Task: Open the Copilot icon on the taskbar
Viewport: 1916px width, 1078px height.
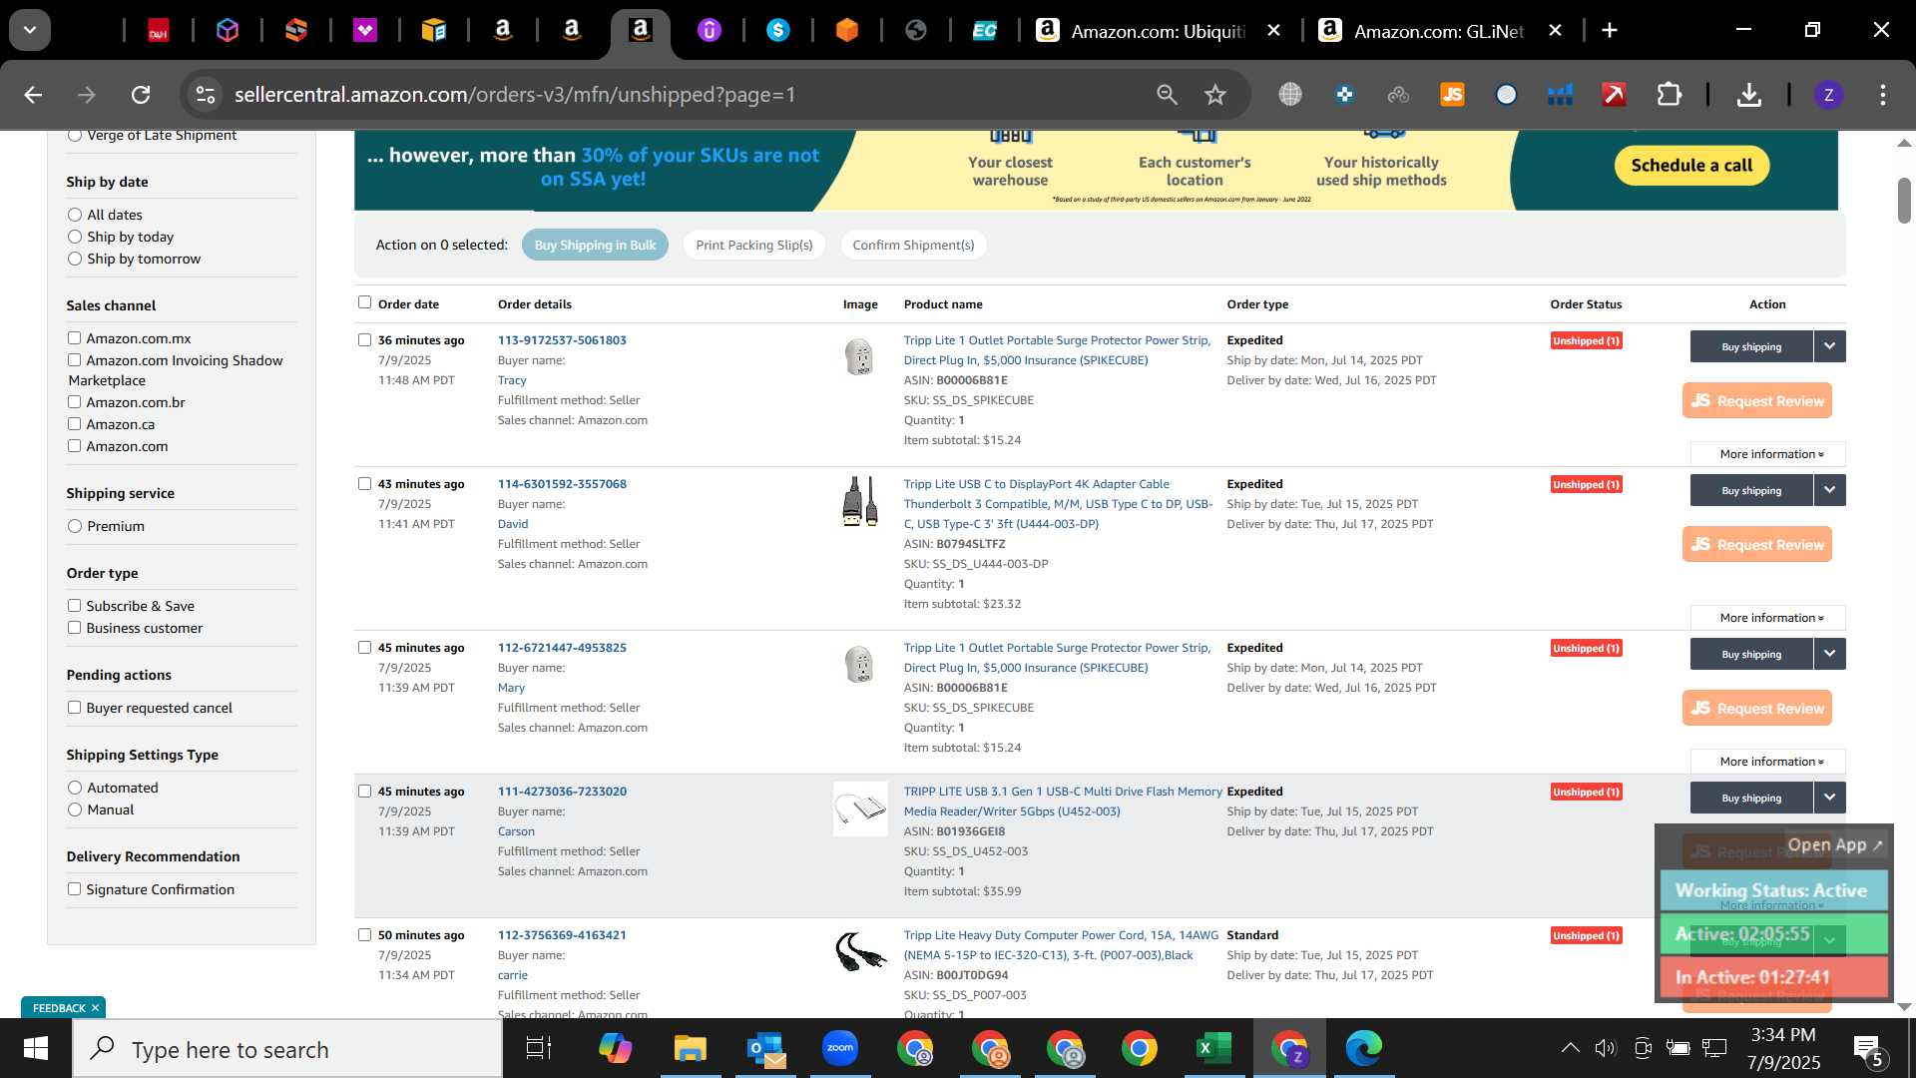Action: coord(616,1048)
